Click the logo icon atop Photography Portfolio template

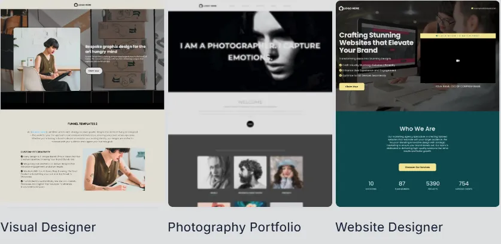tap(201, 6)
